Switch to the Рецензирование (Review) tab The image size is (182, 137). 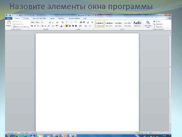(74, 18)
